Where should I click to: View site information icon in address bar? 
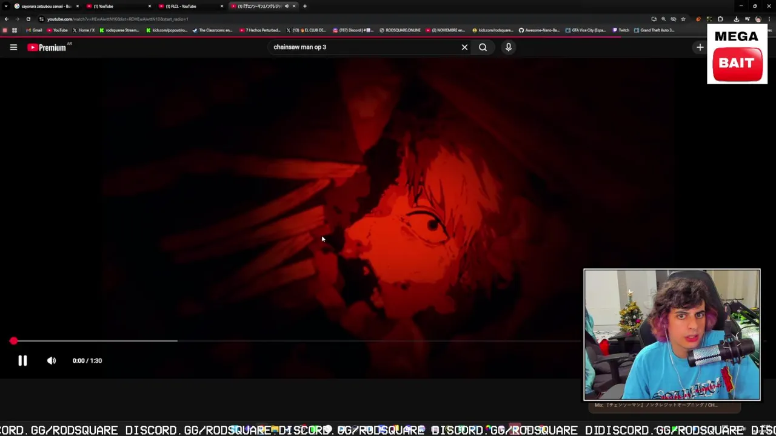pos(41,19)
